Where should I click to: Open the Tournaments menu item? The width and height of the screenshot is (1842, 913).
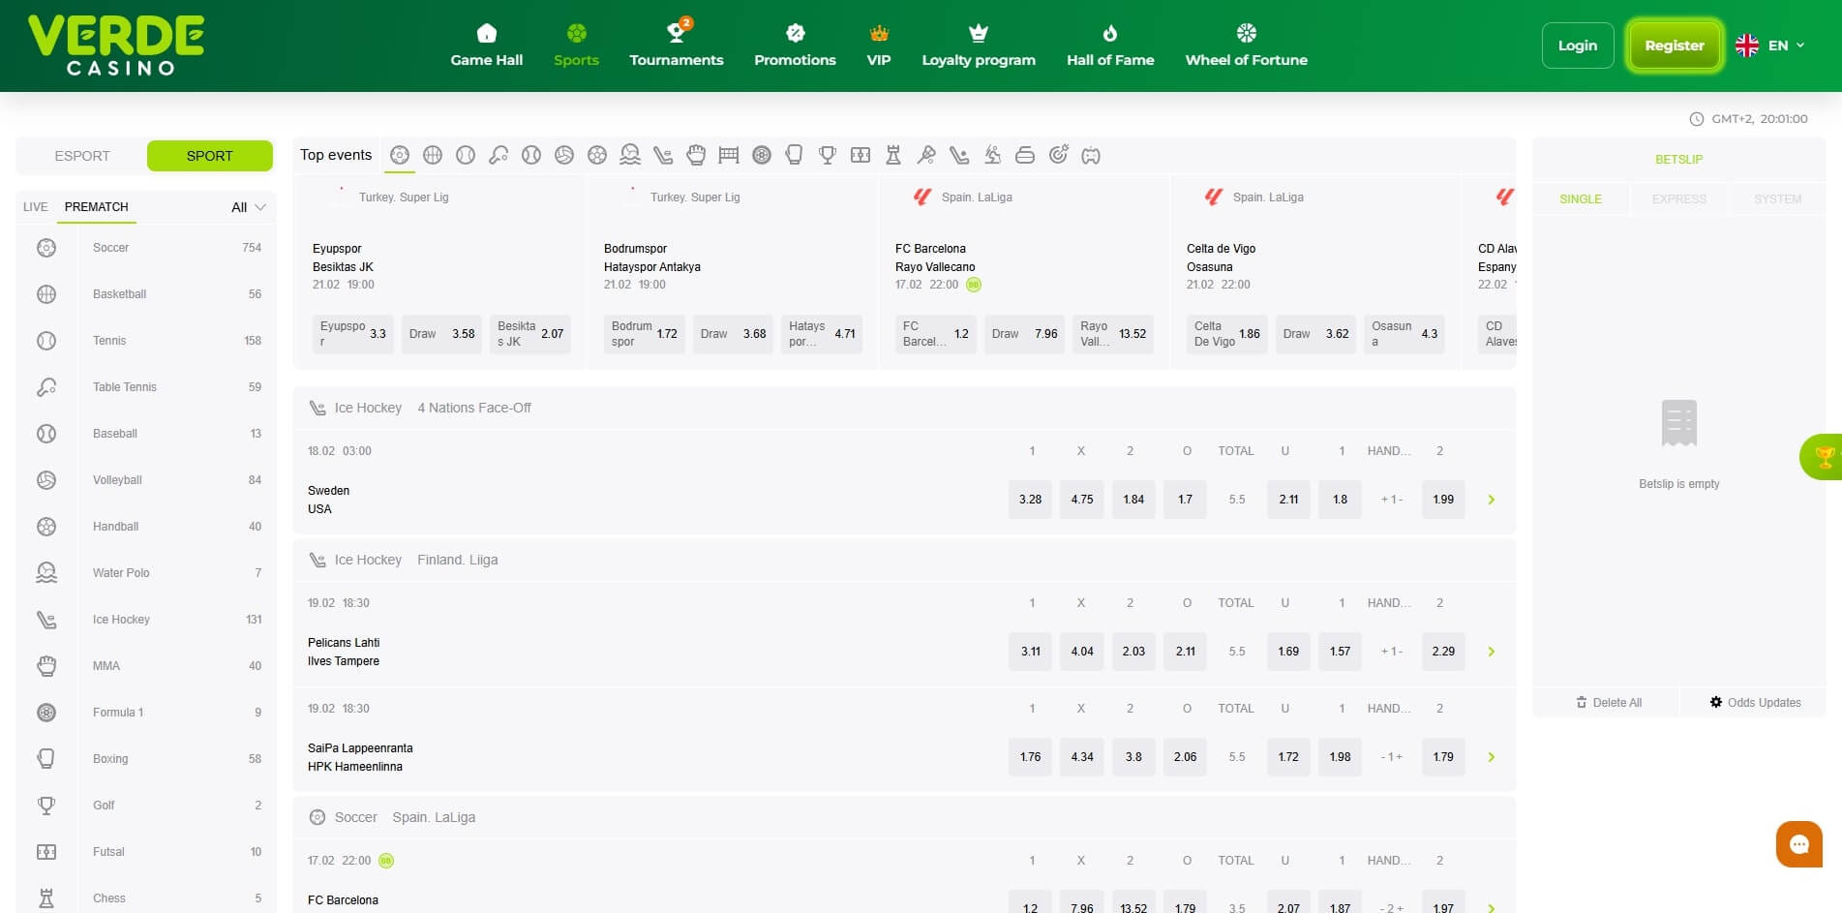click(x=676, y=45)
